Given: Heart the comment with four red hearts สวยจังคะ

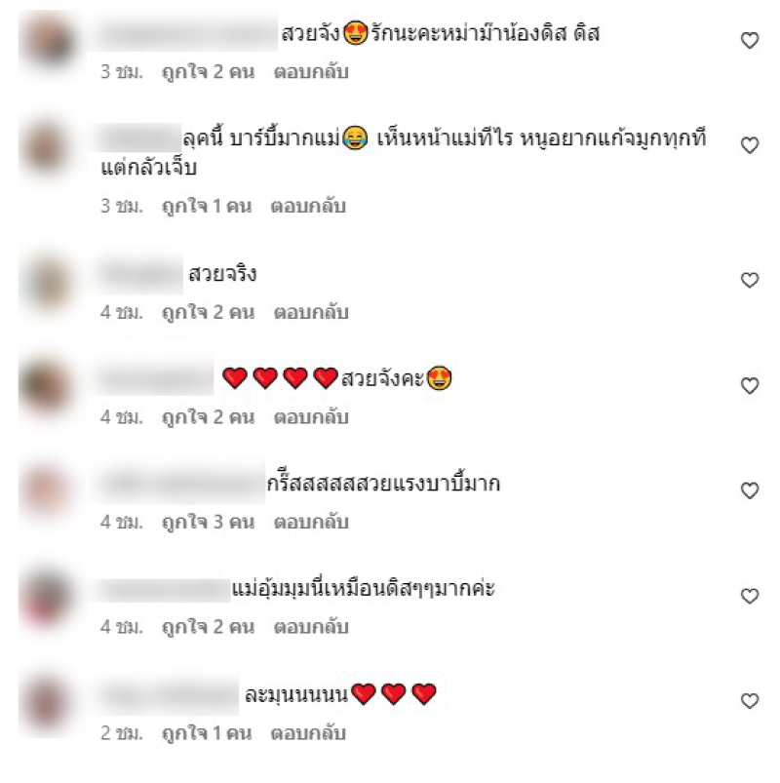Looking at the screenshot, I should click(749, 385).
